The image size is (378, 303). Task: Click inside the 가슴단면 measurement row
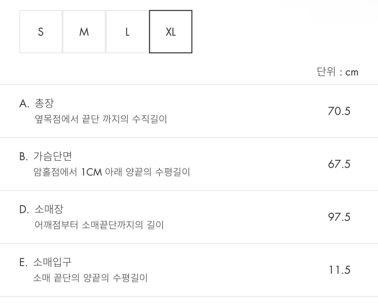[188, 164]
